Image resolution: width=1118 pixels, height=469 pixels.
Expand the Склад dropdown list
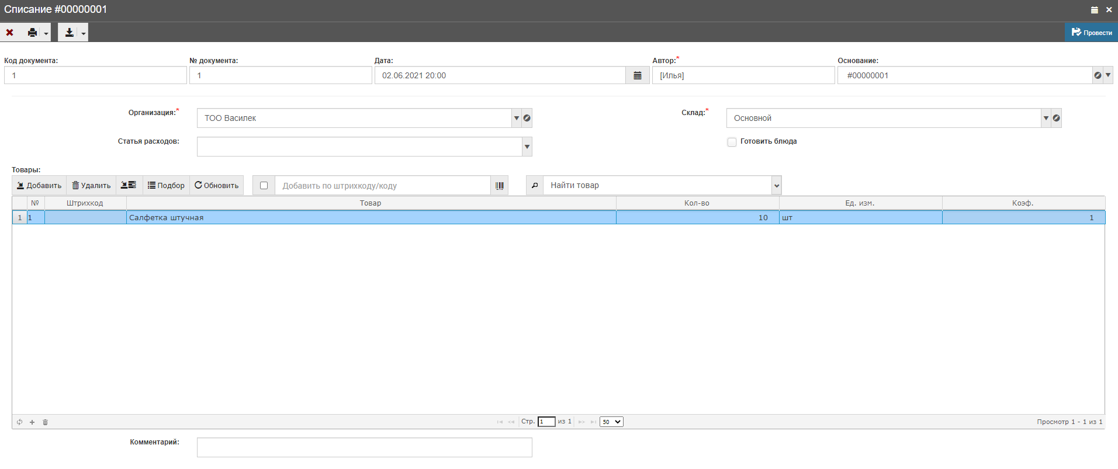[1046, 118]
